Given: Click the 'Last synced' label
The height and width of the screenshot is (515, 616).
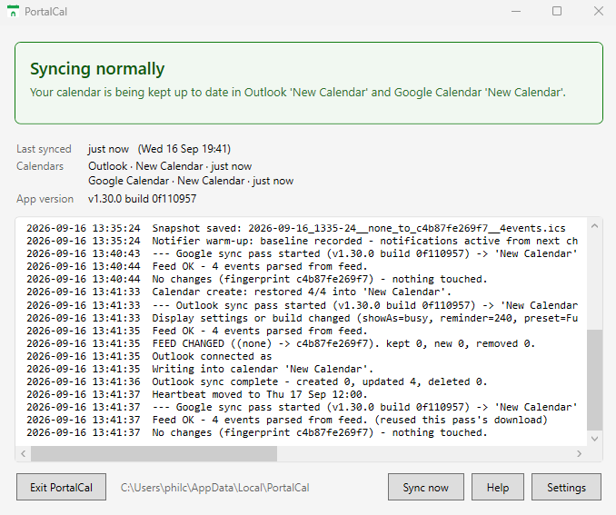Looking at the screenshot, I should click(x=44, y=149).
